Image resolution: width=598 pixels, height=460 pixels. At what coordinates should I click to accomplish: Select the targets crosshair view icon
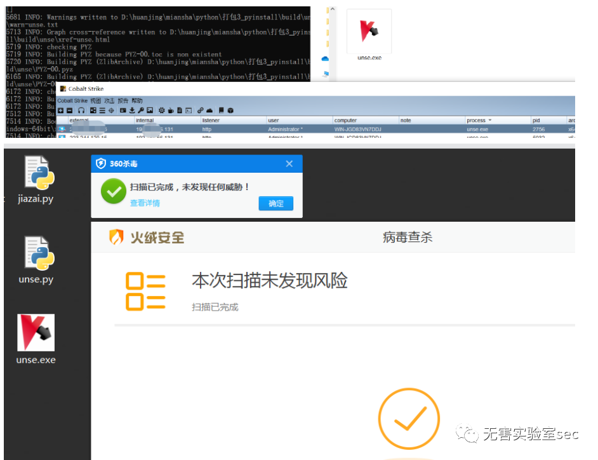[111, 111]
